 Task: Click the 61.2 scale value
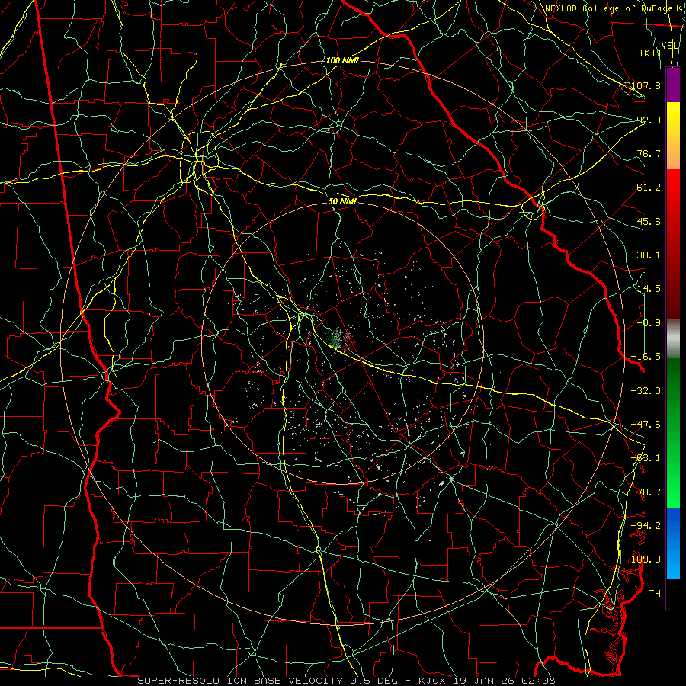coord(649,188)
